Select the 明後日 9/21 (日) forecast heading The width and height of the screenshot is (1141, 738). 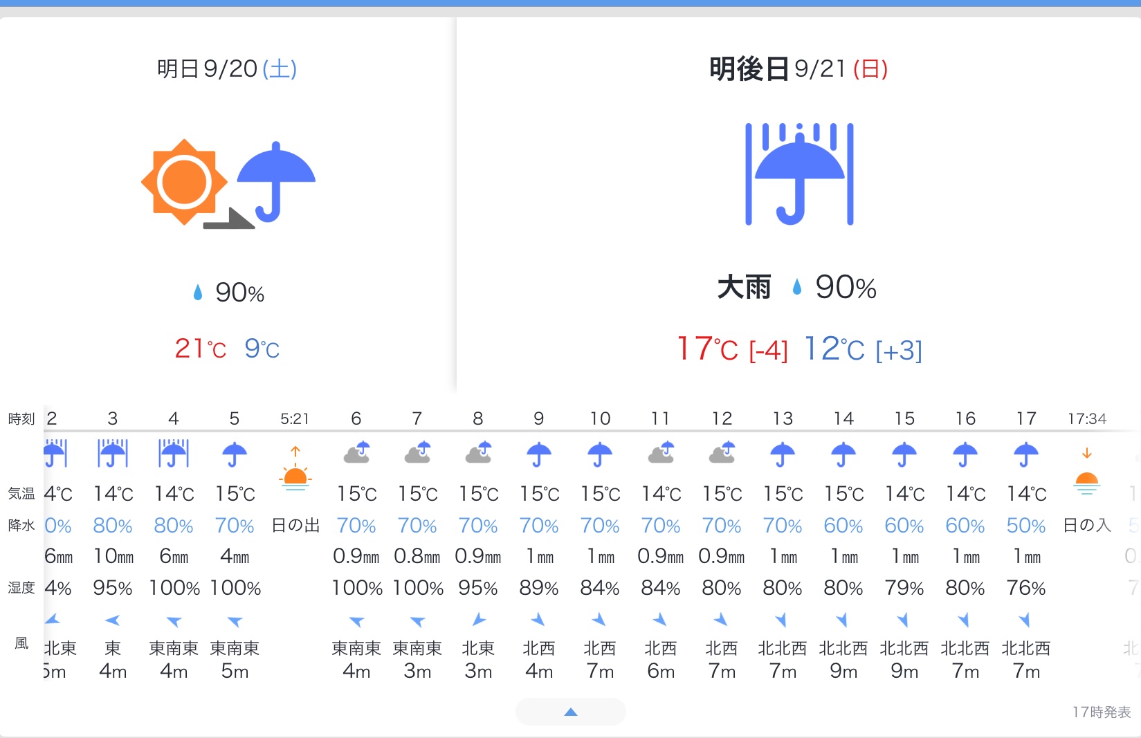[x=798, y=69]
